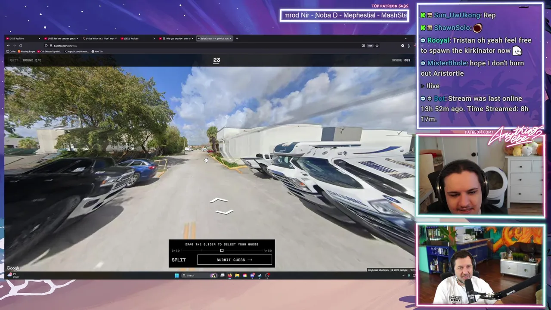Click the Google logo on Street View
Image resolution: width=551 pixels, height=310 pixels.
[x=13, y=268]
